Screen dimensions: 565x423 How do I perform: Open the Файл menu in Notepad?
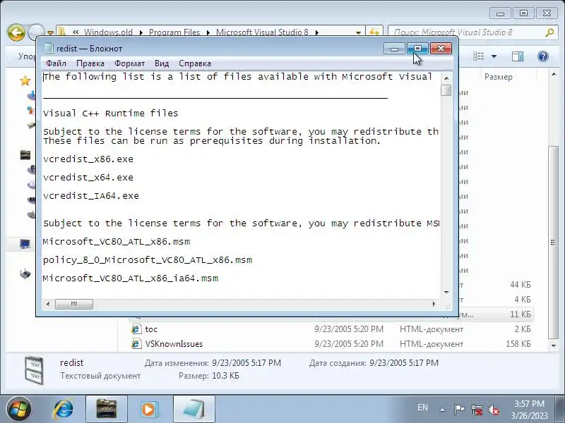(x=56, y=63)
